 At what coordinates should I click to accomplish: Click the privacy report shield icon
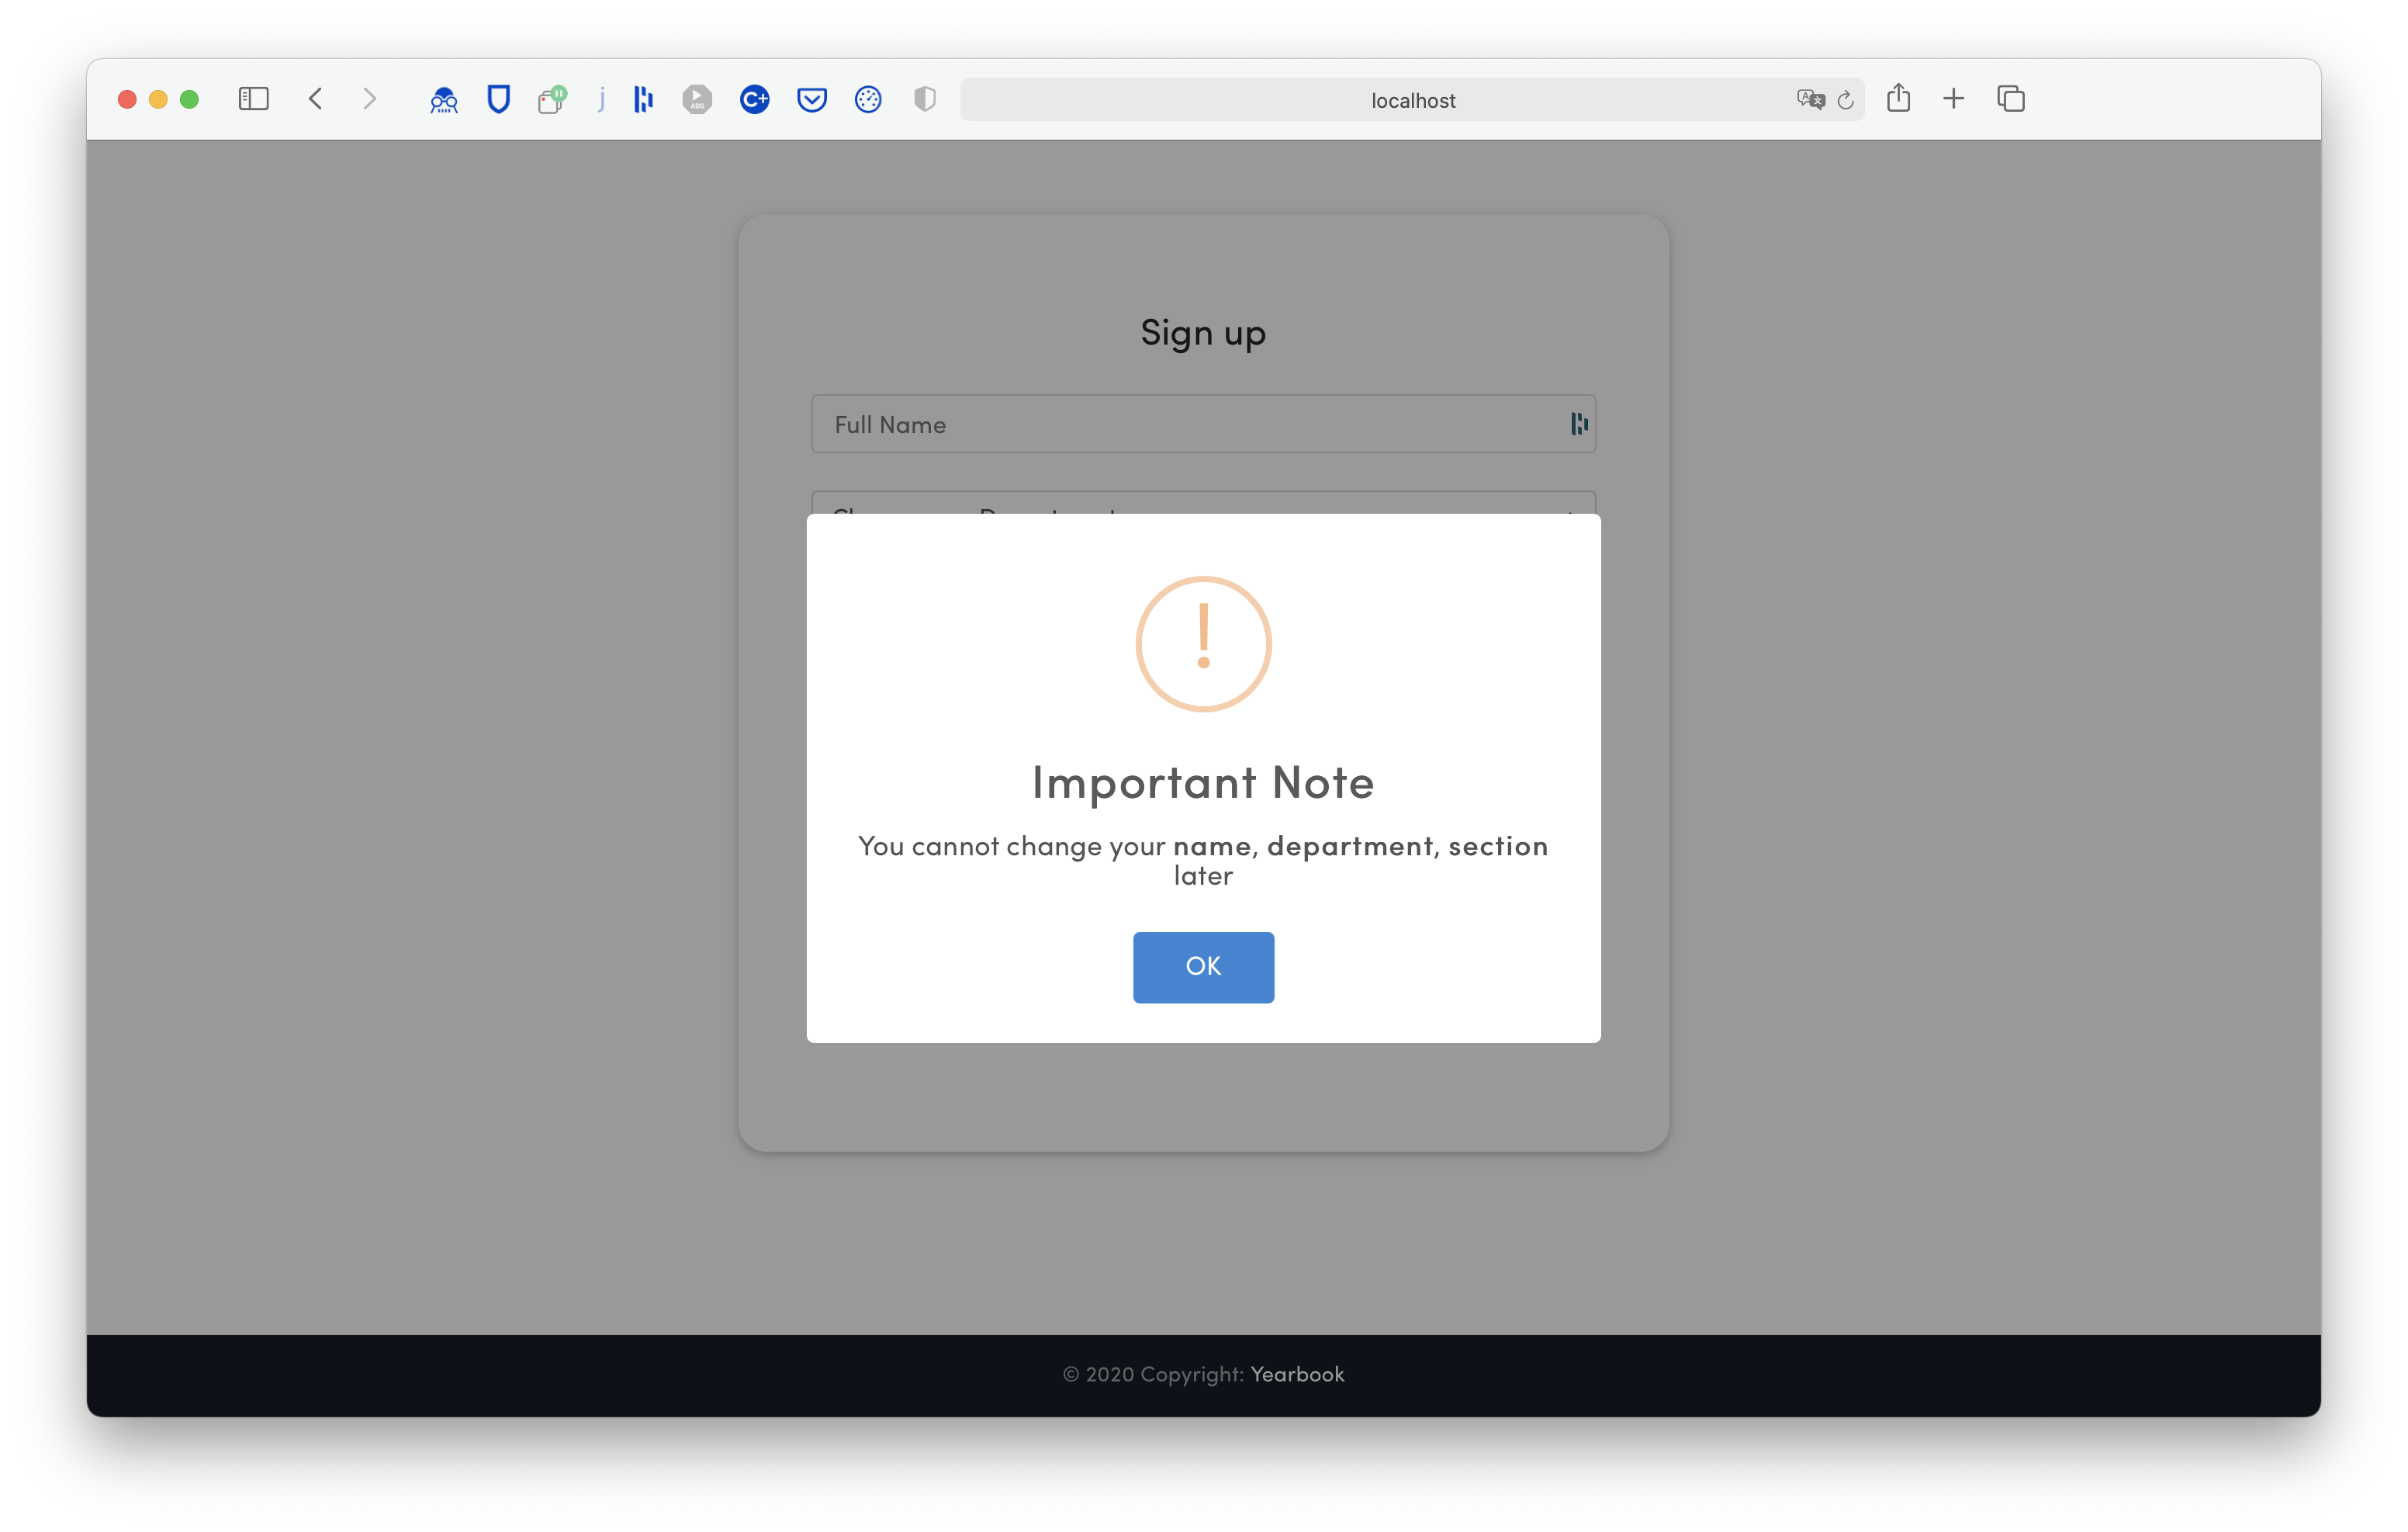point(925,99)
